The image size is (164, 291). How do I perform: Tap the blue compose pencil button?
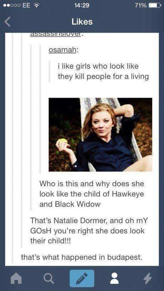click(x=82, y=278)
